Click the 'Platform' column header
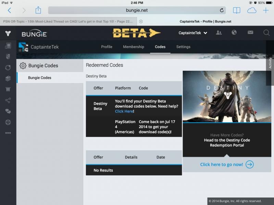 (x=123, y=88)
